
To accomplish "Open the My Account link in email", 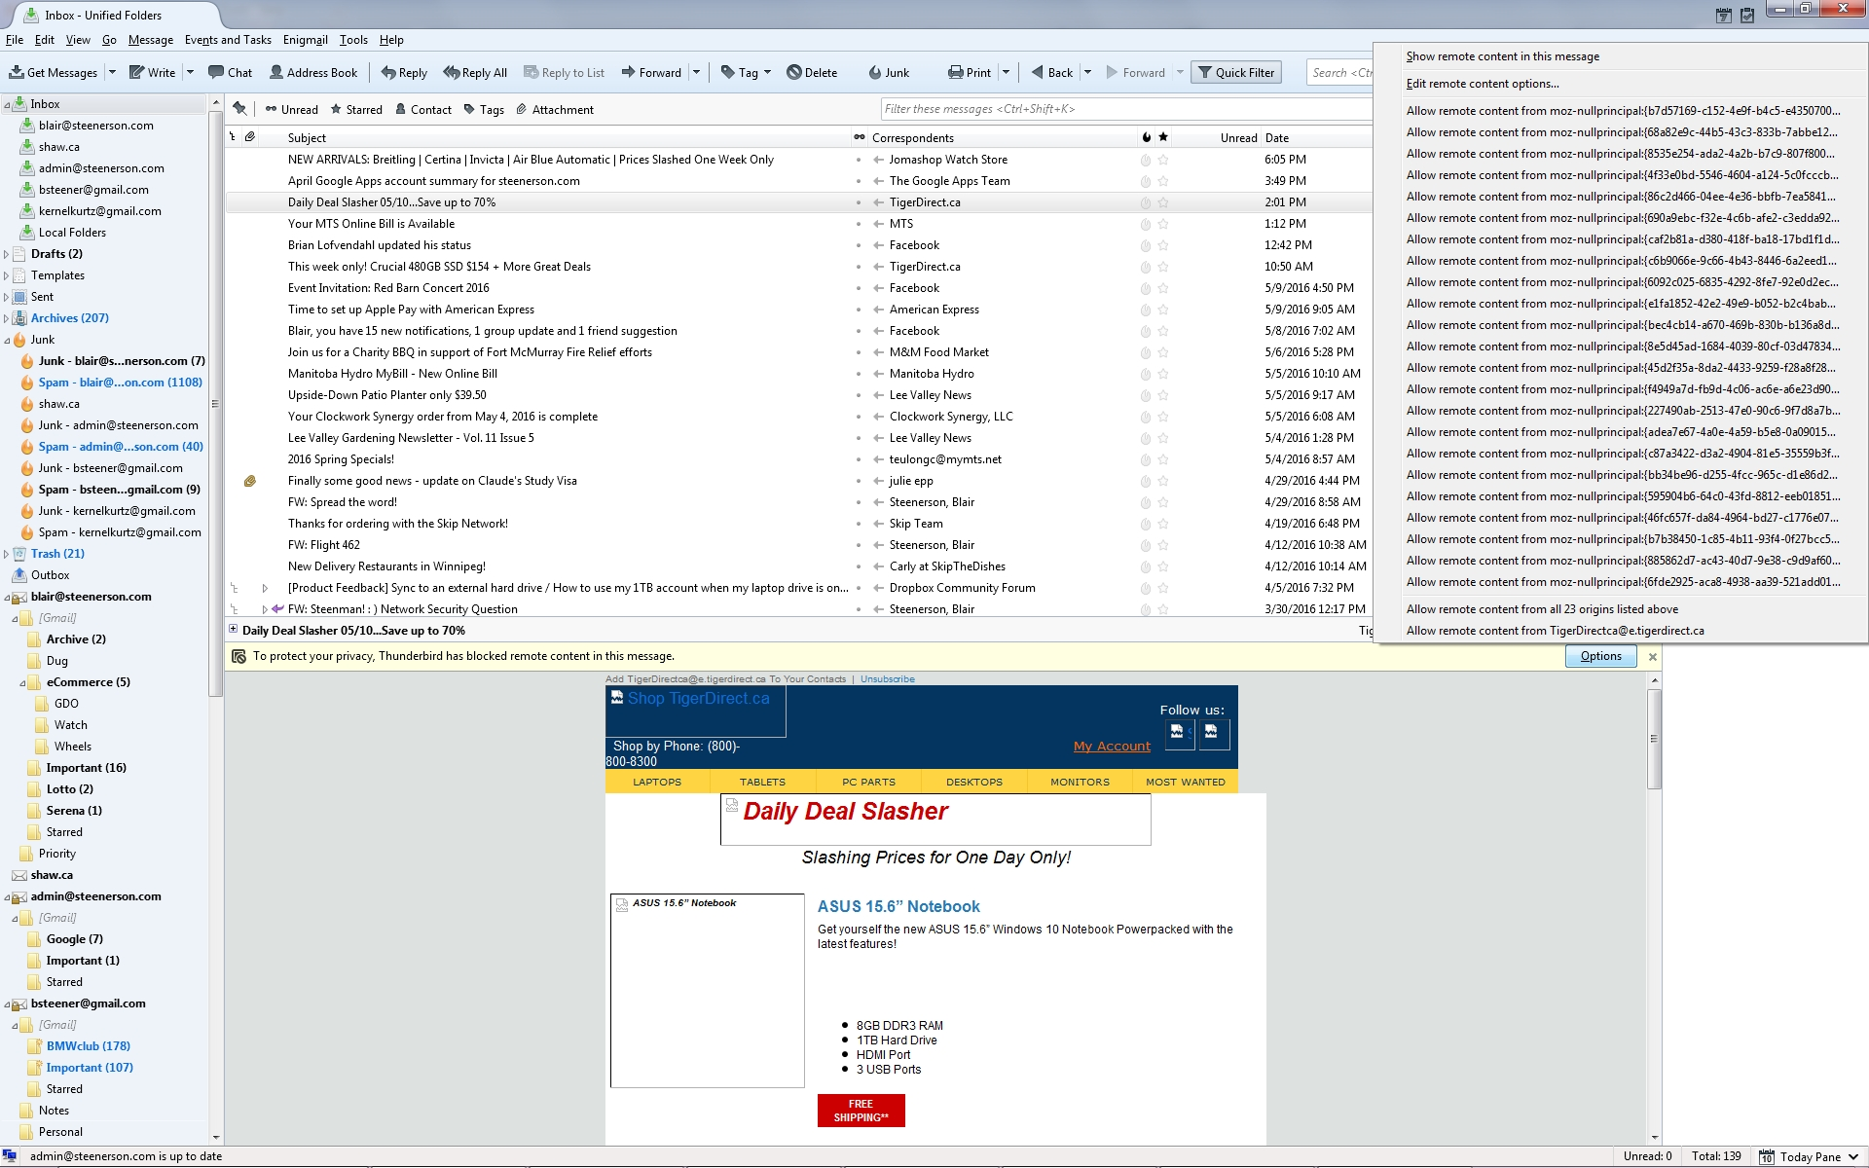I will pos(1112,747).
